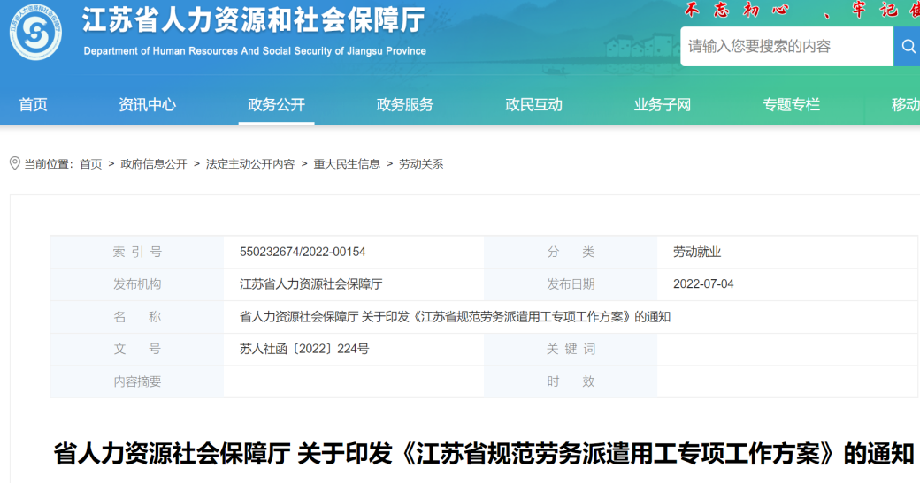Click the index number 550232674/2022-00154
The height and width of the screenshot is (483, 920).
(x=303, y=252)
